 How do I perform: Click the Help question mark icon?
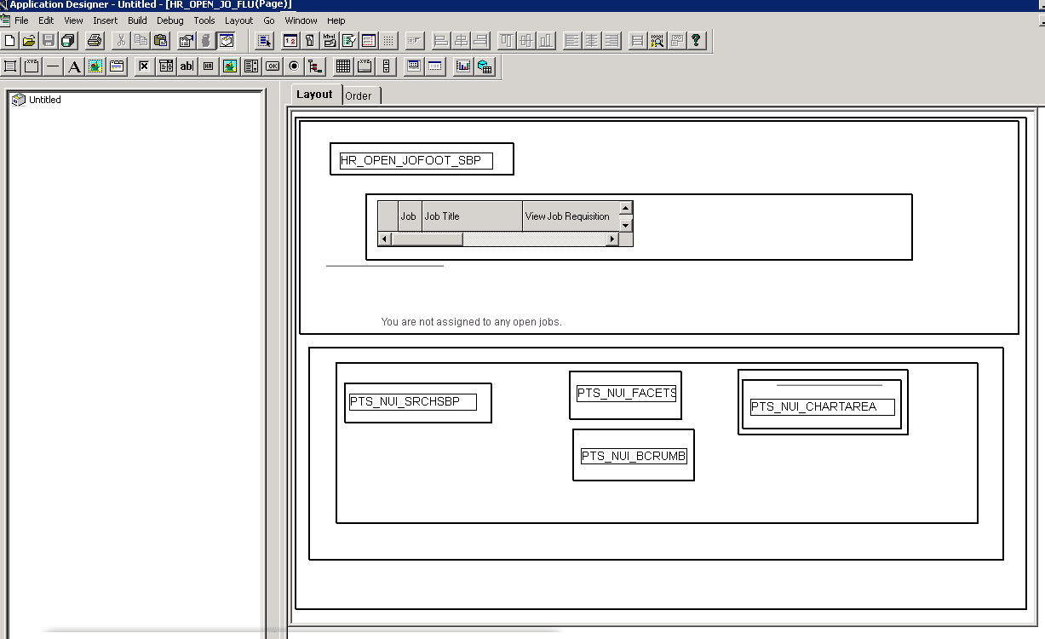coord(696,40)
